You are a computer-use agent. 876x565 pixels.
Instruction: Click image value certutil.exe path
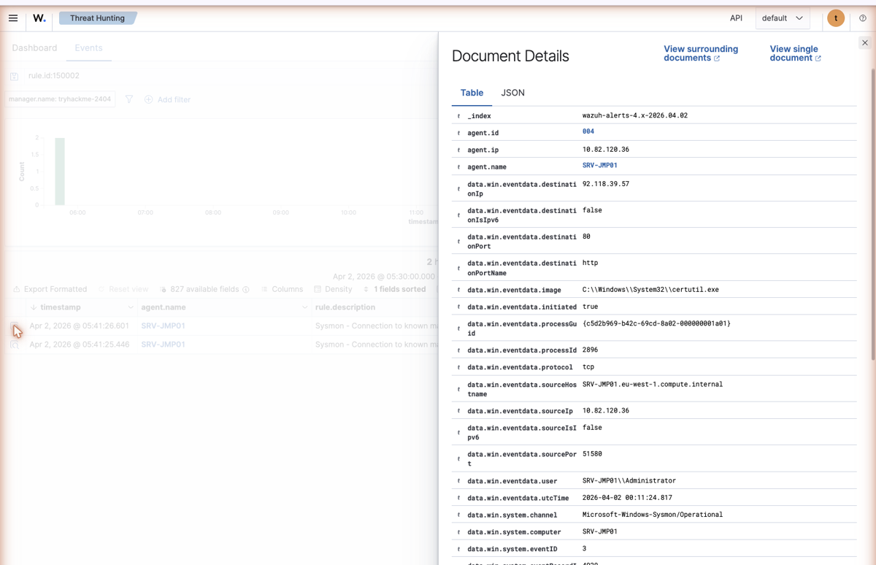(x=650, y=289)
